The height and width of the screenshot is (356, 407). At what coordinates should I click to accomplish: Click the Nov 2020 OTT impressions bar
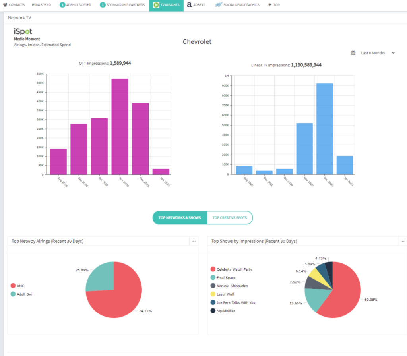(x=120, y=127)
